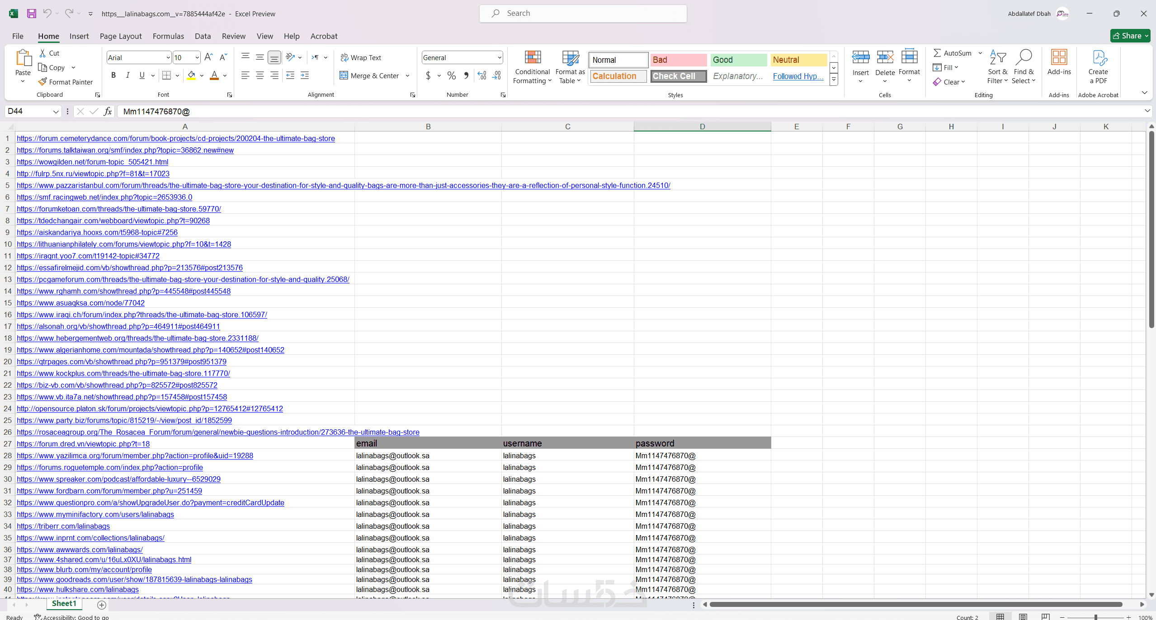Viewport: 1156px width, 620px height.
Task: Toggle Italic formatting
Action: [128, 75]
